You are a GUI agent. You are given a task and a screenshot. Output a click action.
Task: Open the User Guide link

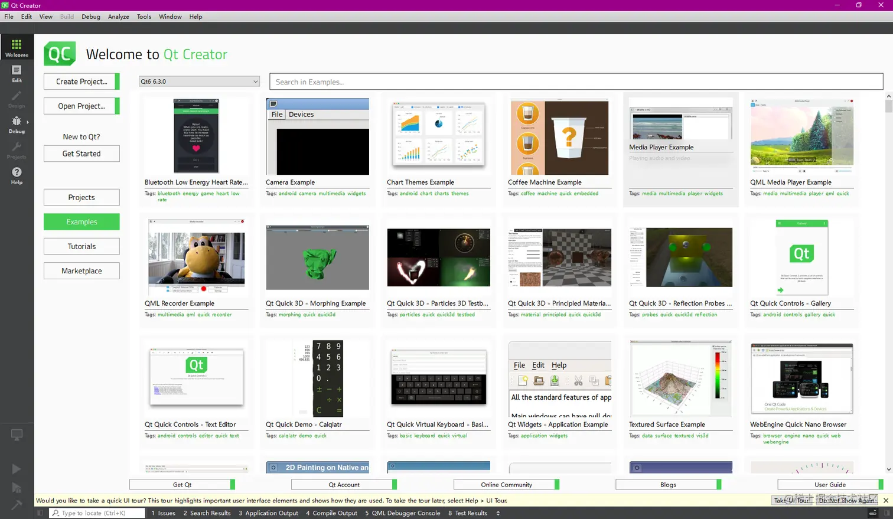(830, 485)
